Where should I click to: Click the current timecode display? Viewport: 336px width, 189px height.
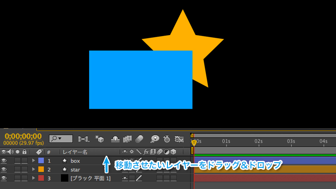[x=23, y=136]
